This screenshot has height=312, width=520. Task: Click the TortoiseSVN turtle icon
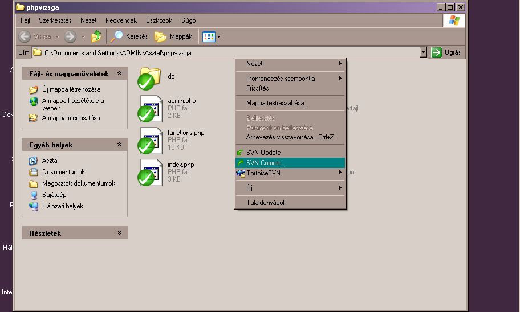click(241, 173)
